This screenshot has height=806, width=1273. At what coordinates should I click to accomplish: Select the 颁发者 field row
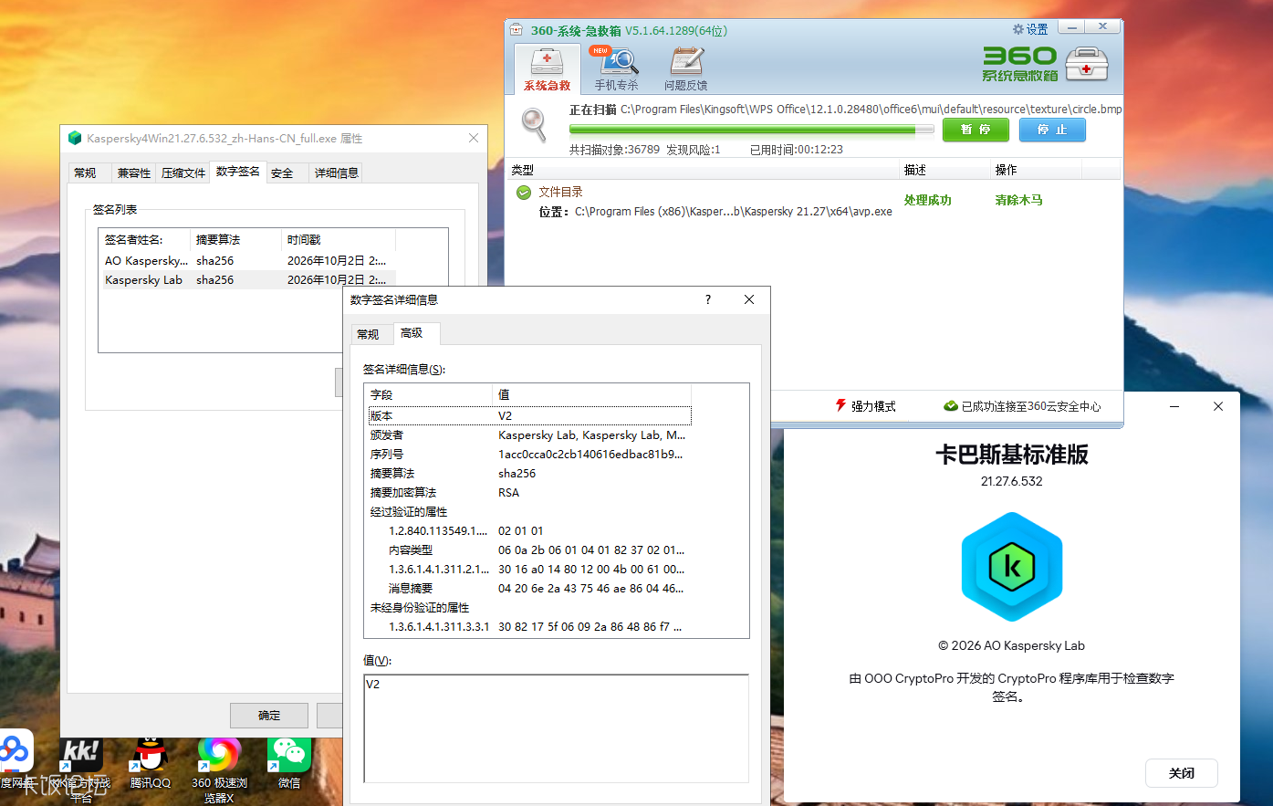click(530, 435)
